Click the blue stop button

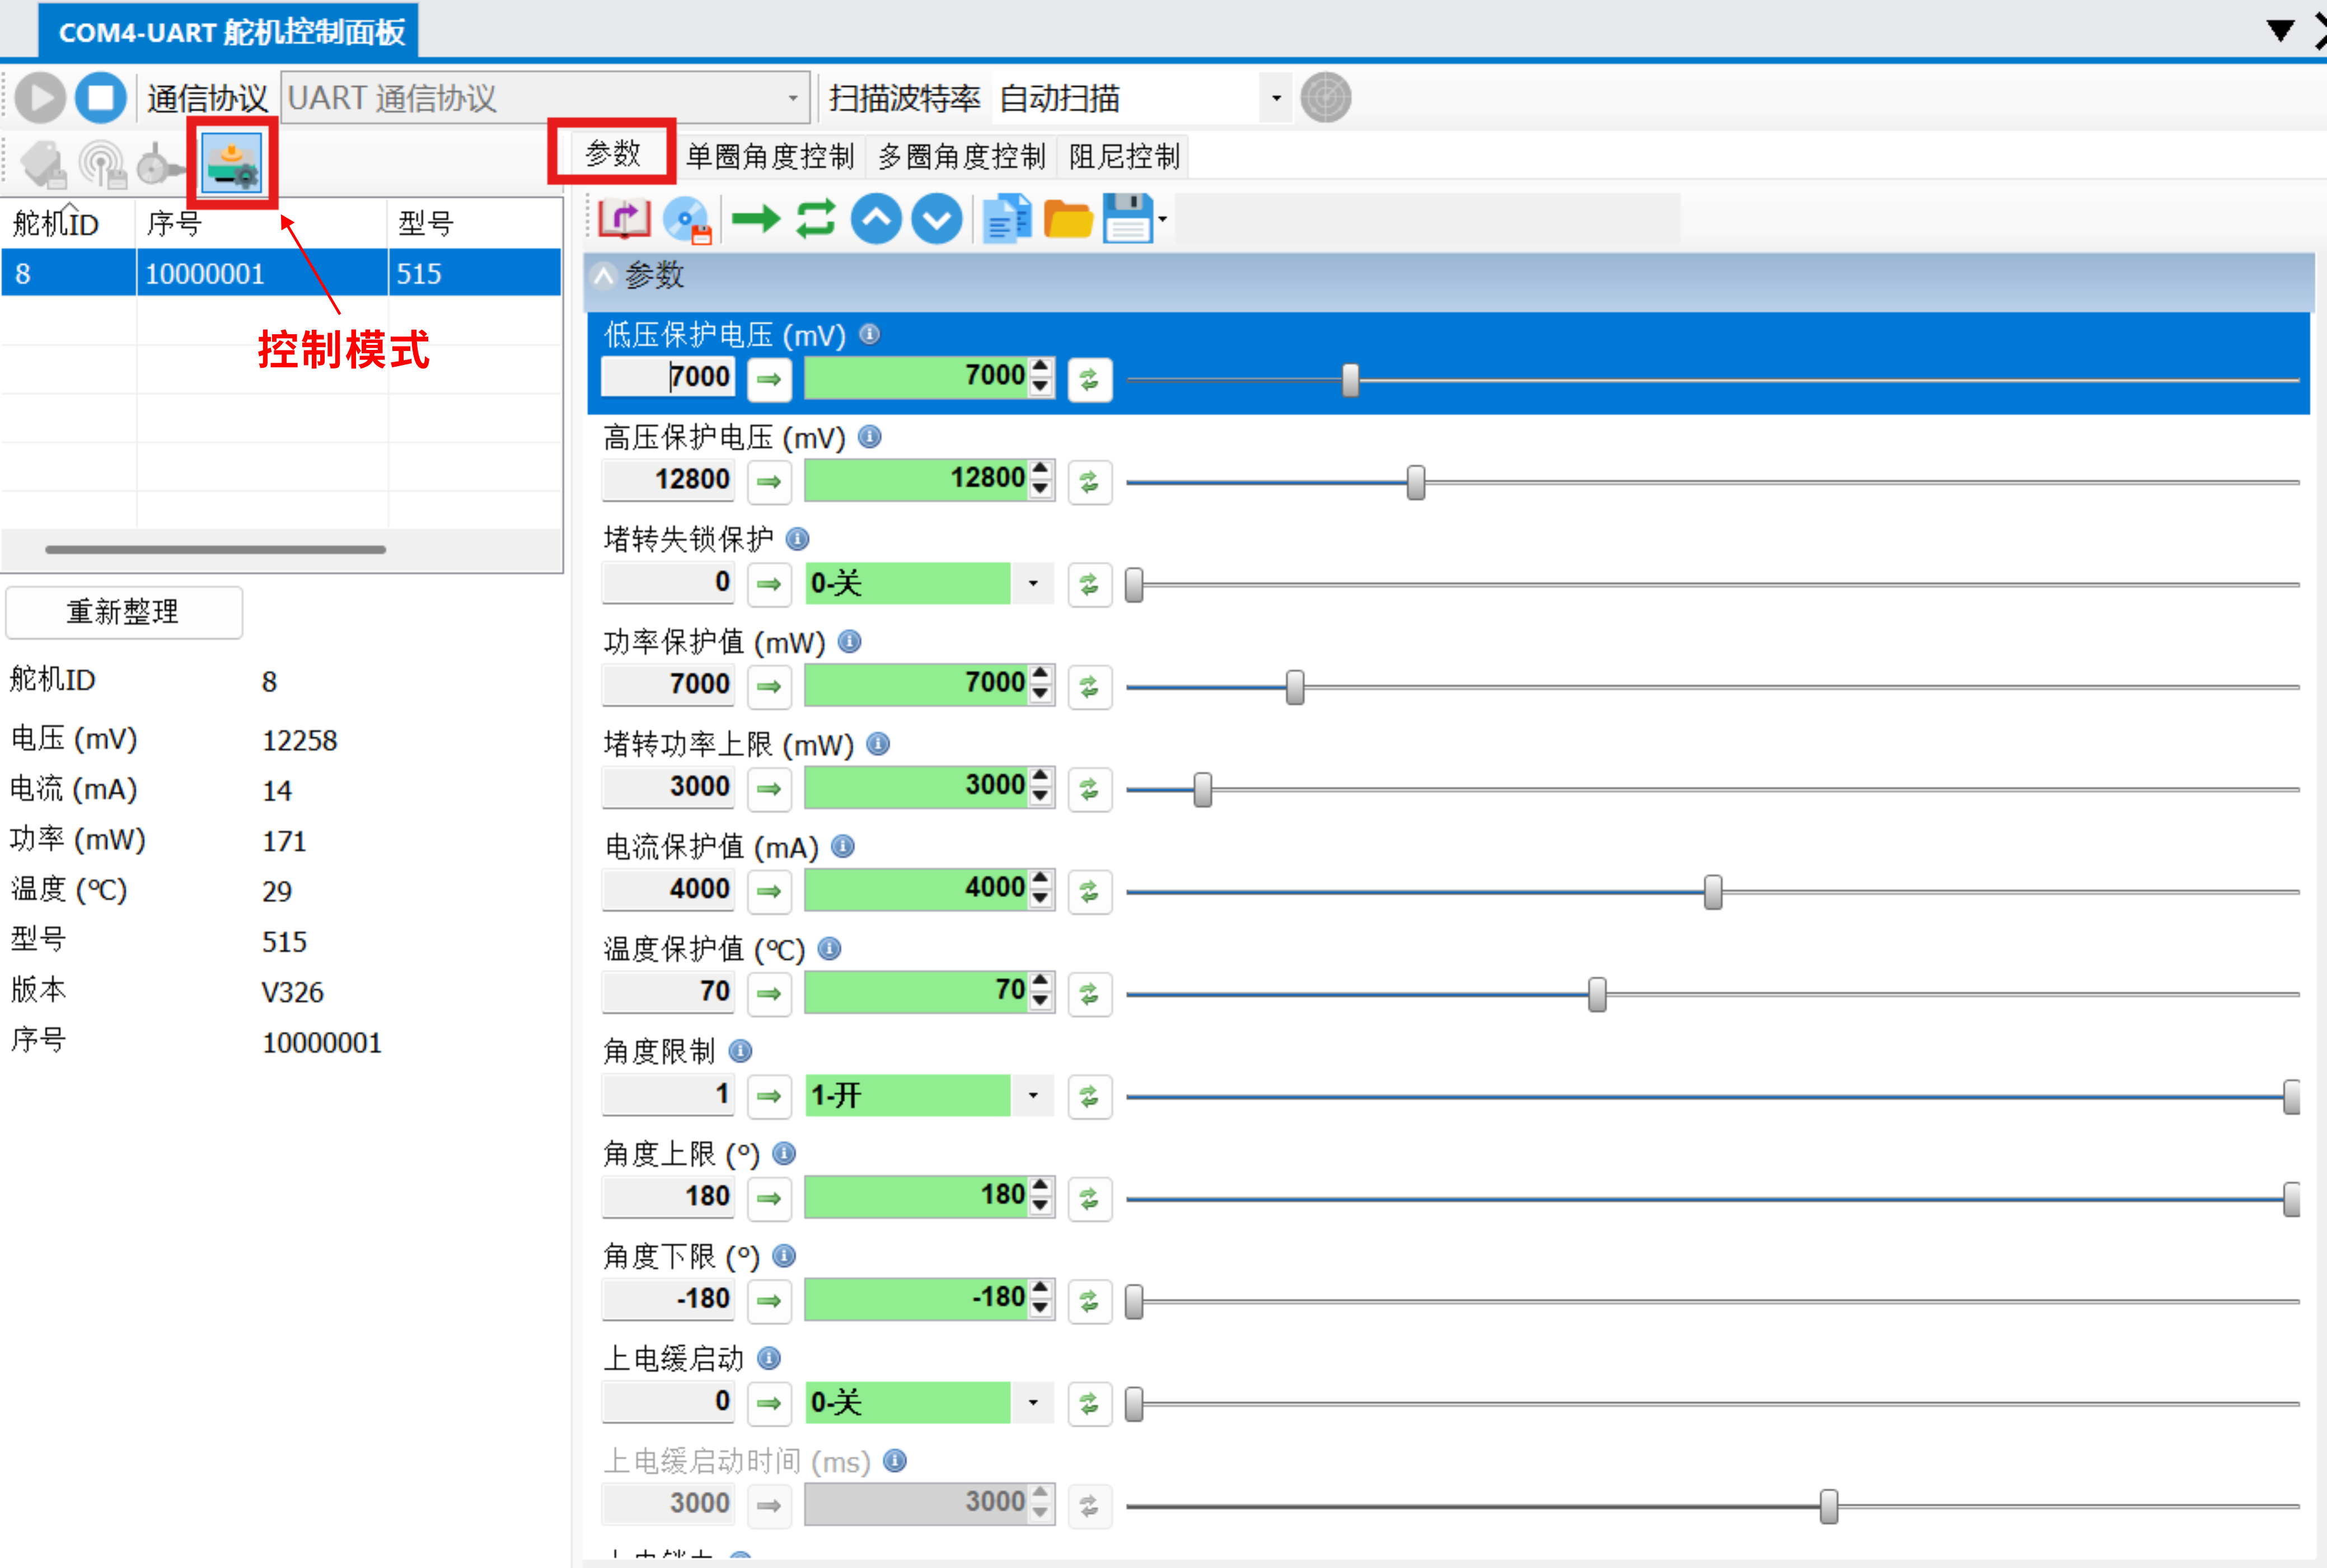[x=100, y=98]
